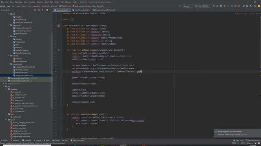This screenshot has height=146, width=261.
Task: Open the App Inspection tool window
Action: tap(77, 140)
